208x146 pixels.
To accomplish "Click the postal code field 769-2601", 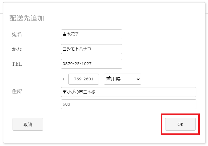I will pyautogui.click(x=84, y=79).
